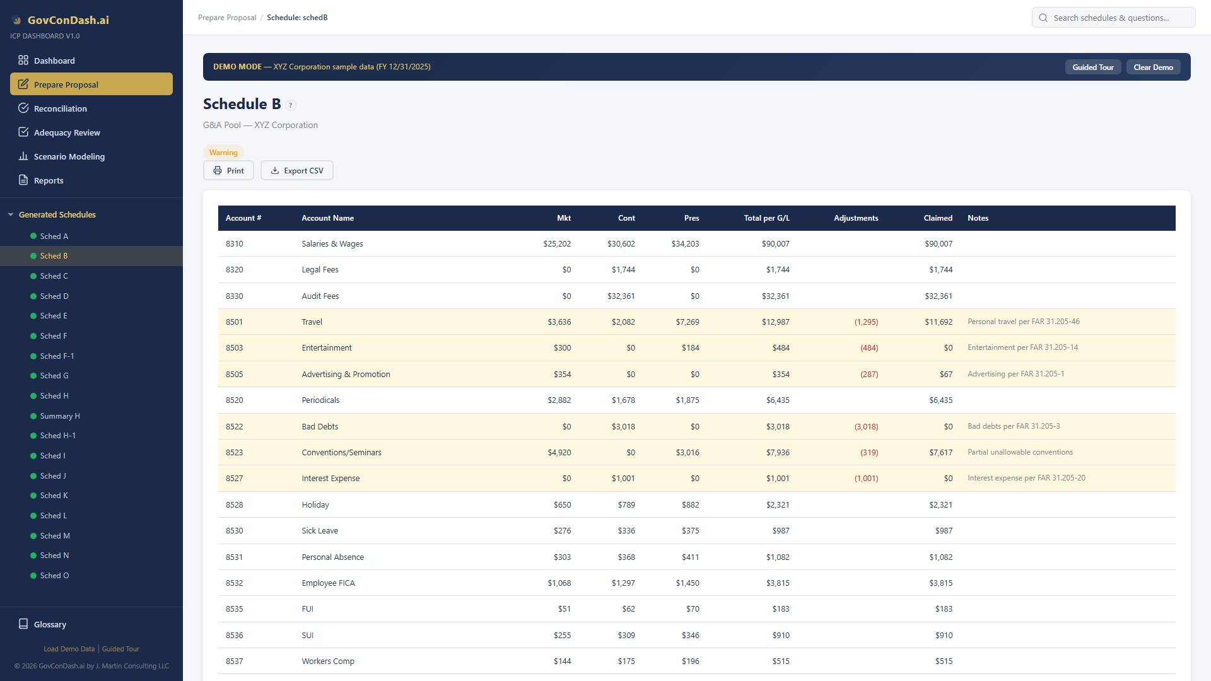Open Summary H schedule
The image size is (1211, 681).
point(59,416)
